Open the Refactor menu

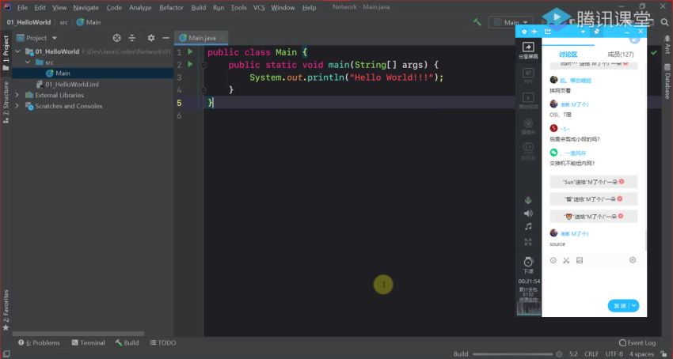pyautogui.click(x=171, y=8)
